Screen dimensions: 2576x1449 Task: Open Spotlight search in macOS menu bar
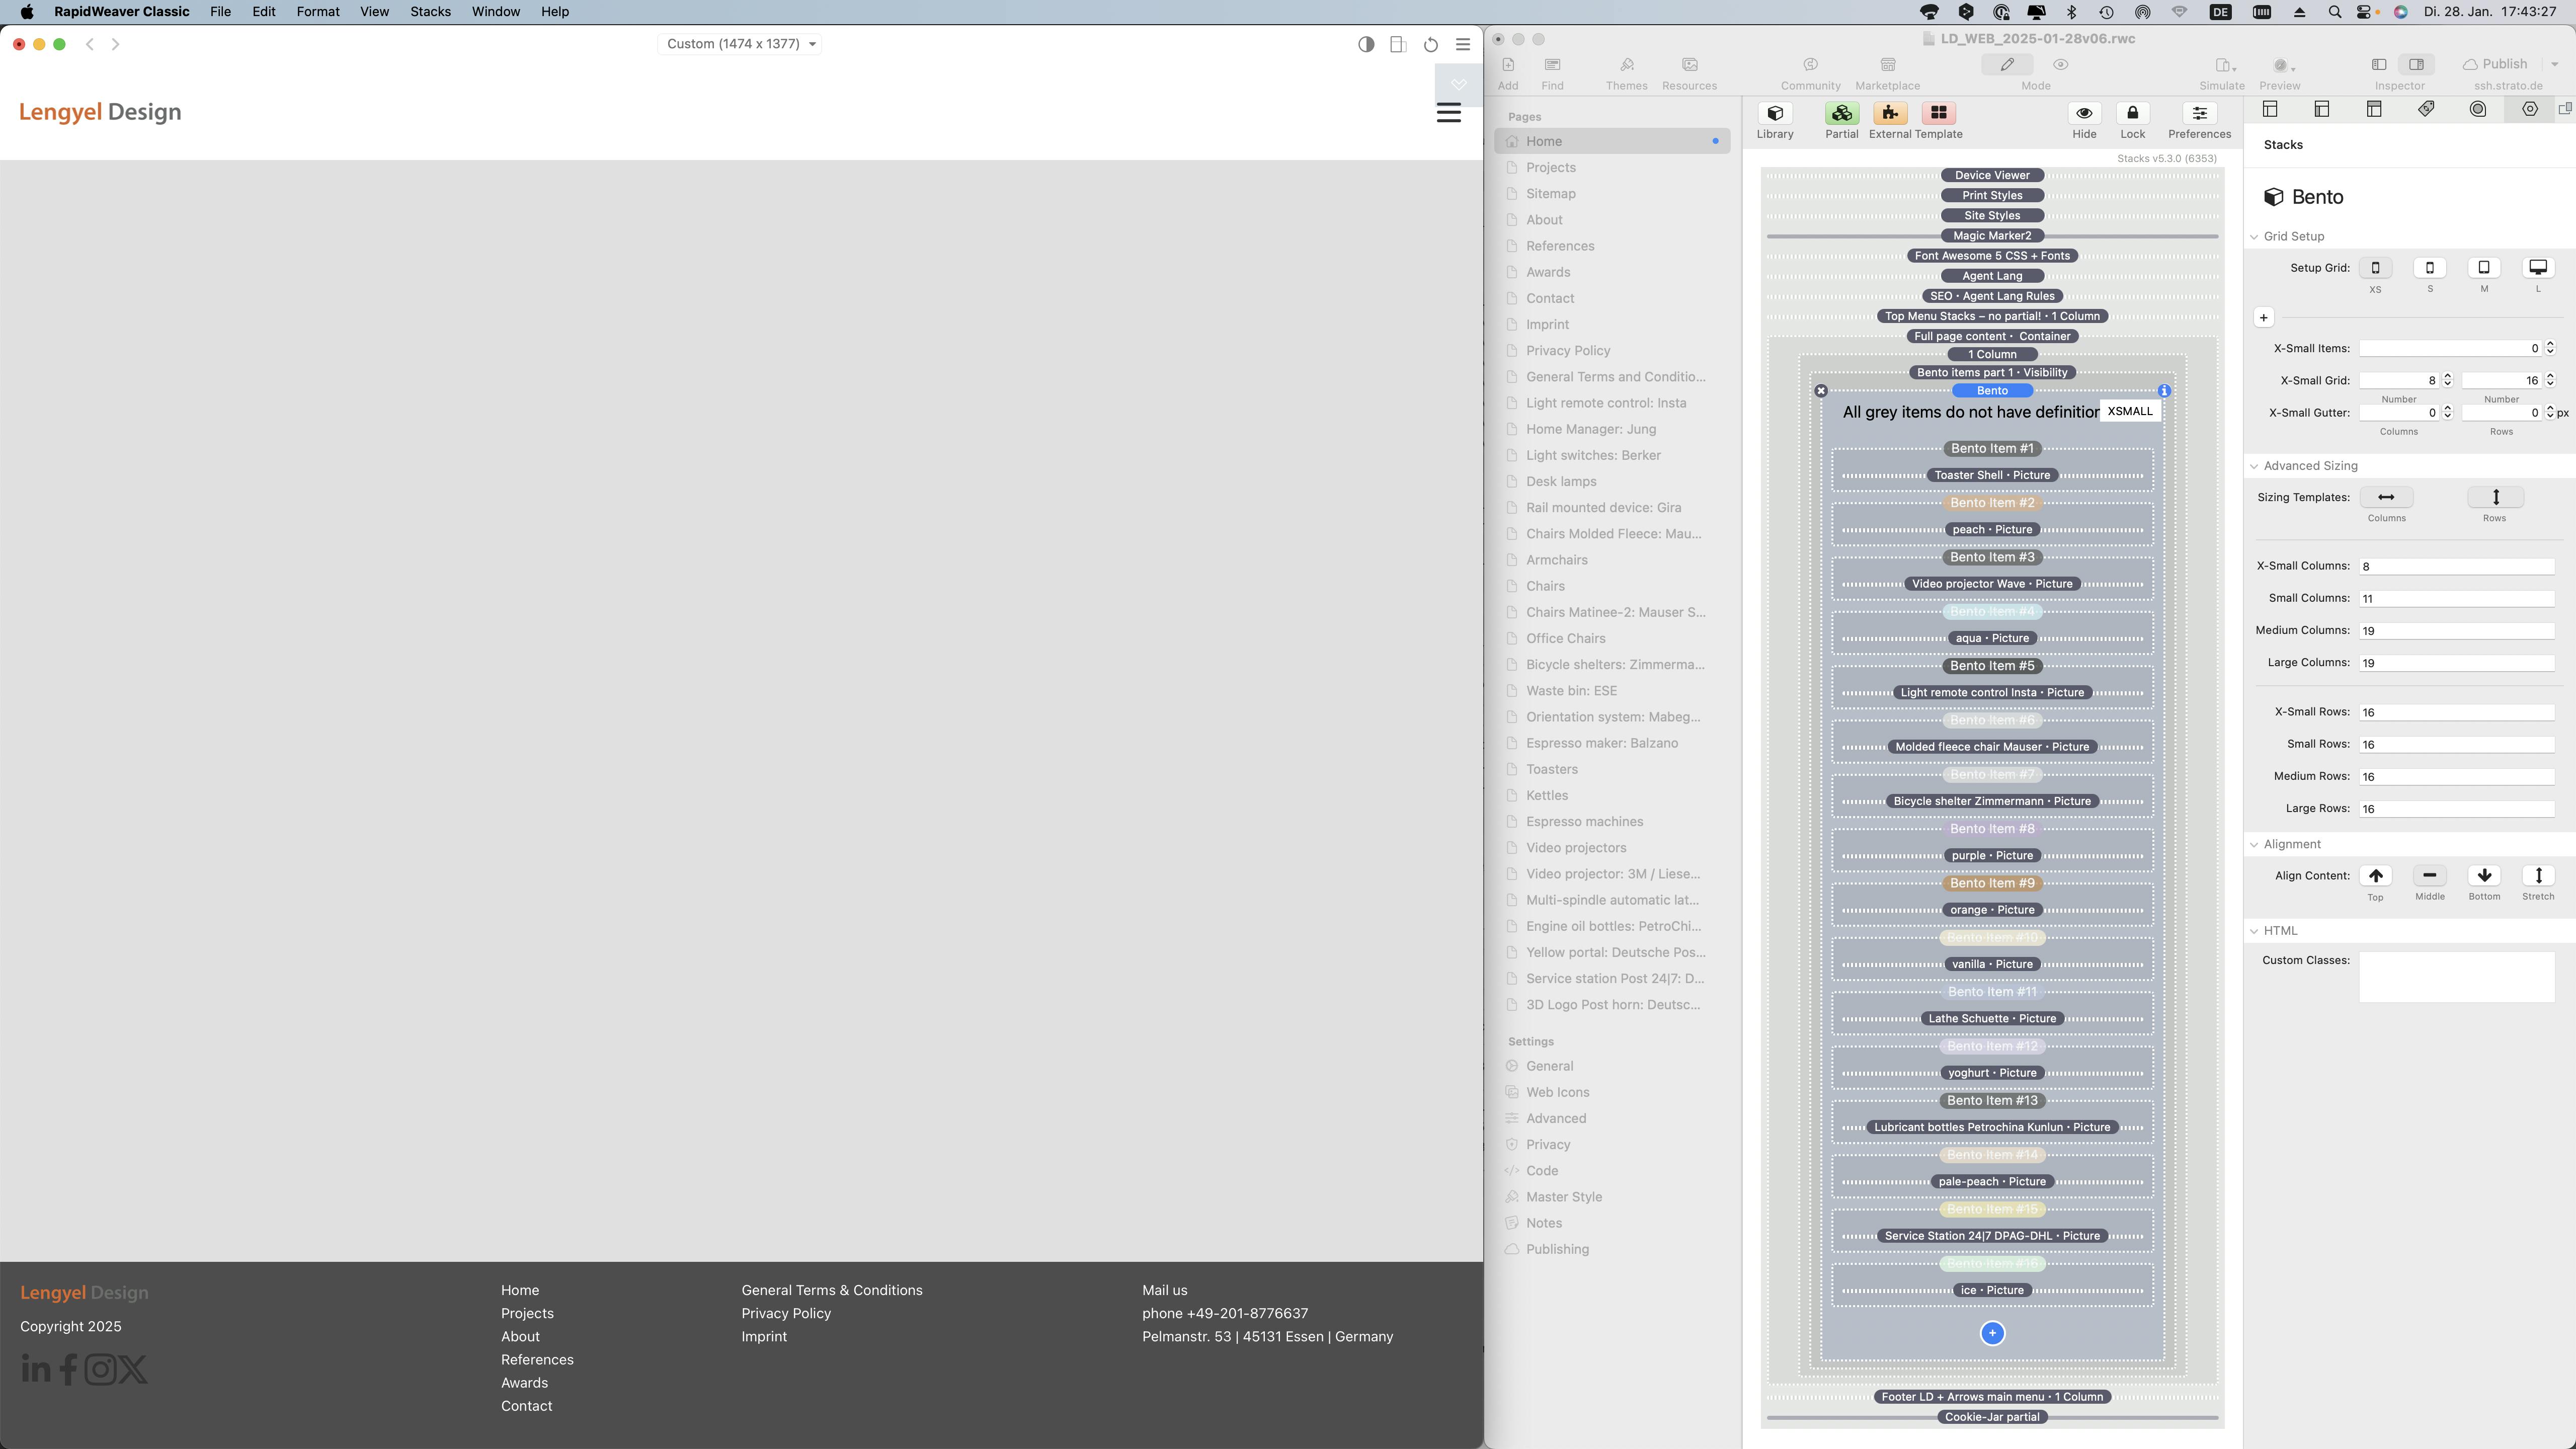(x=2334, y=12)
